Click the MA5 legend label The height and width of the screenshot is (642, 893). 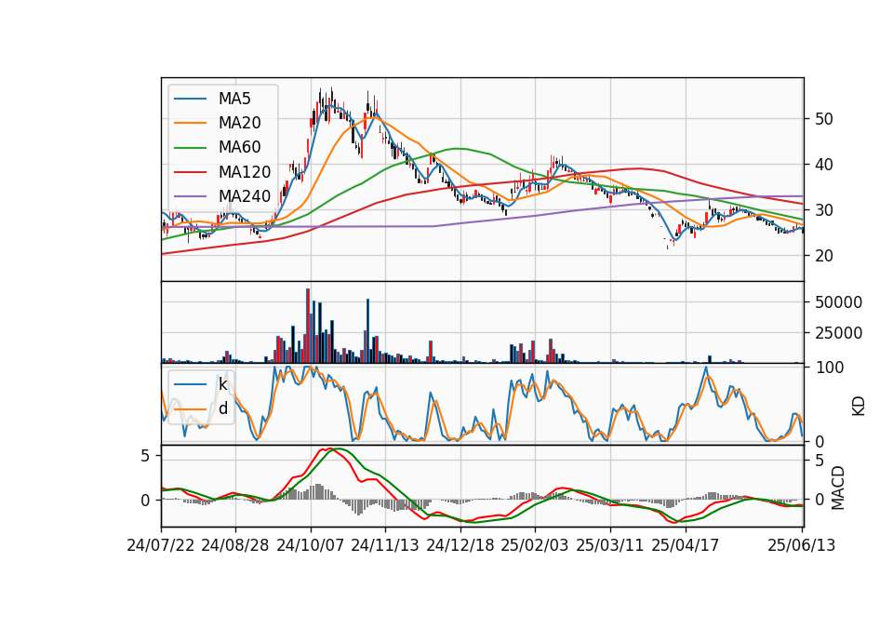point(234,99)
